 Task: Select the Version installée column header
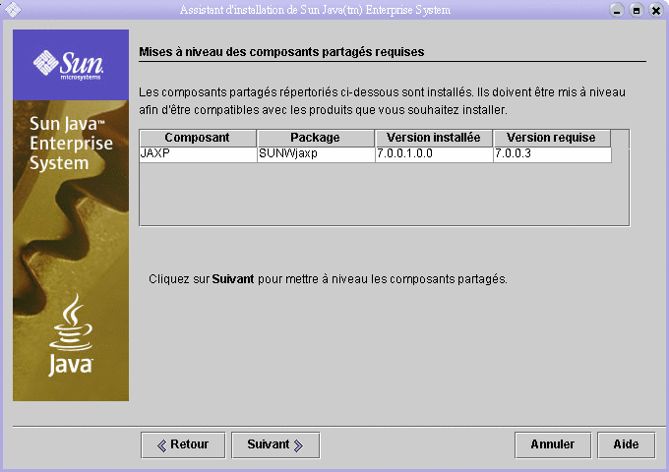pyautogui.click(x=434, y=138)
